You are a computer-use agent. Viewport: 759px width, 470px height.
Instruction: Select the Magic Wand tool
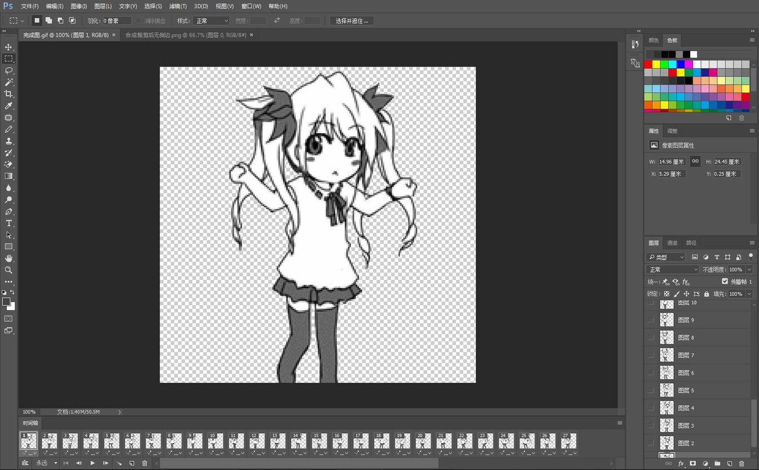point(8,82)
